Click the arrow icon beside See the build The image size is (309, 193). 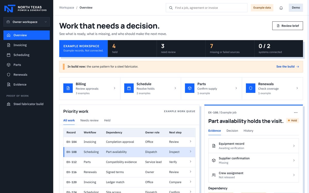(x=298, y=67)
